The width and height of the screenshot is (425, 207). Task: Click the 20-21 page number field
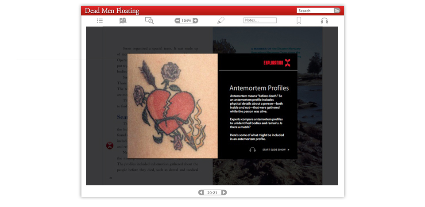pos(212,192)
